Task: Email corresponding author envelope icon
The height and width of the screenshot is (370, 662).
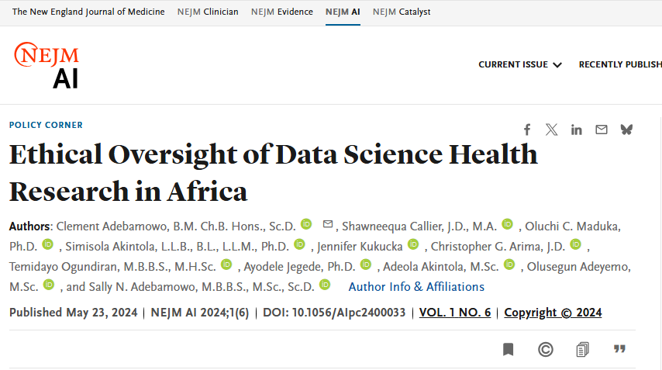Action: tap(328, 224)
